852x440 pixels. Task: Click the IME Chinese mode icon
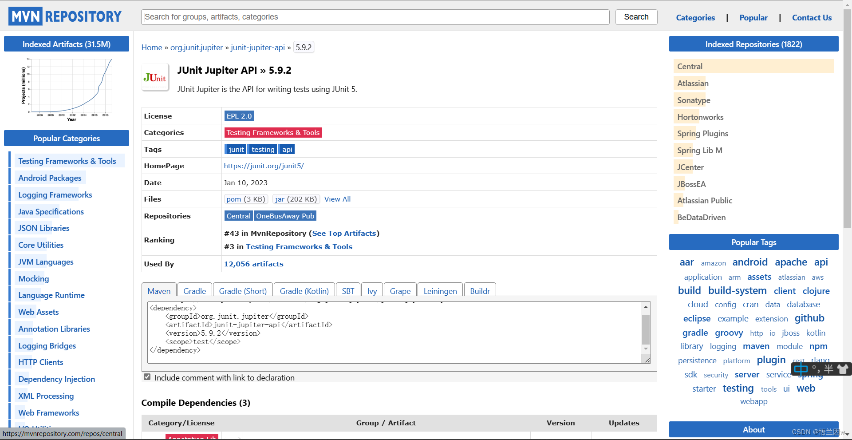801,369
